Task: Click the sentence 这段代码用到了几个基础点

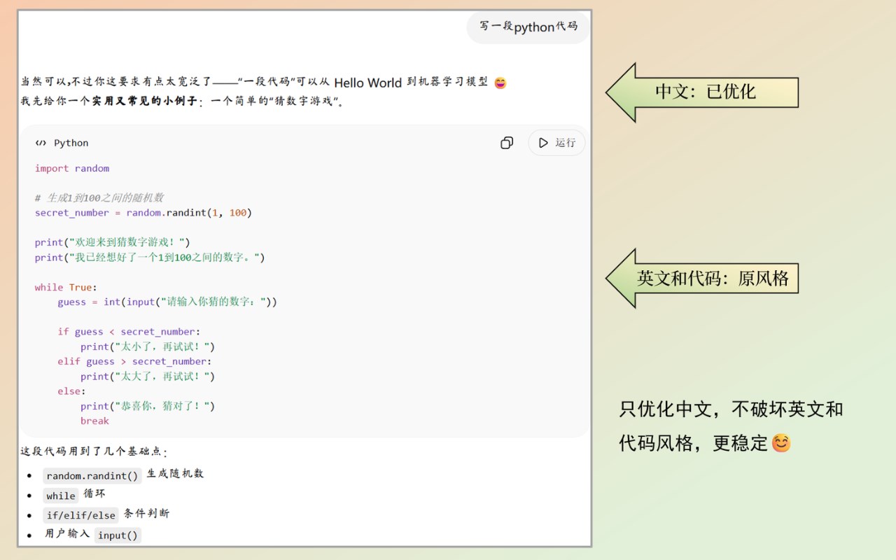Action: pyautogui.click(x=94, y=451)
